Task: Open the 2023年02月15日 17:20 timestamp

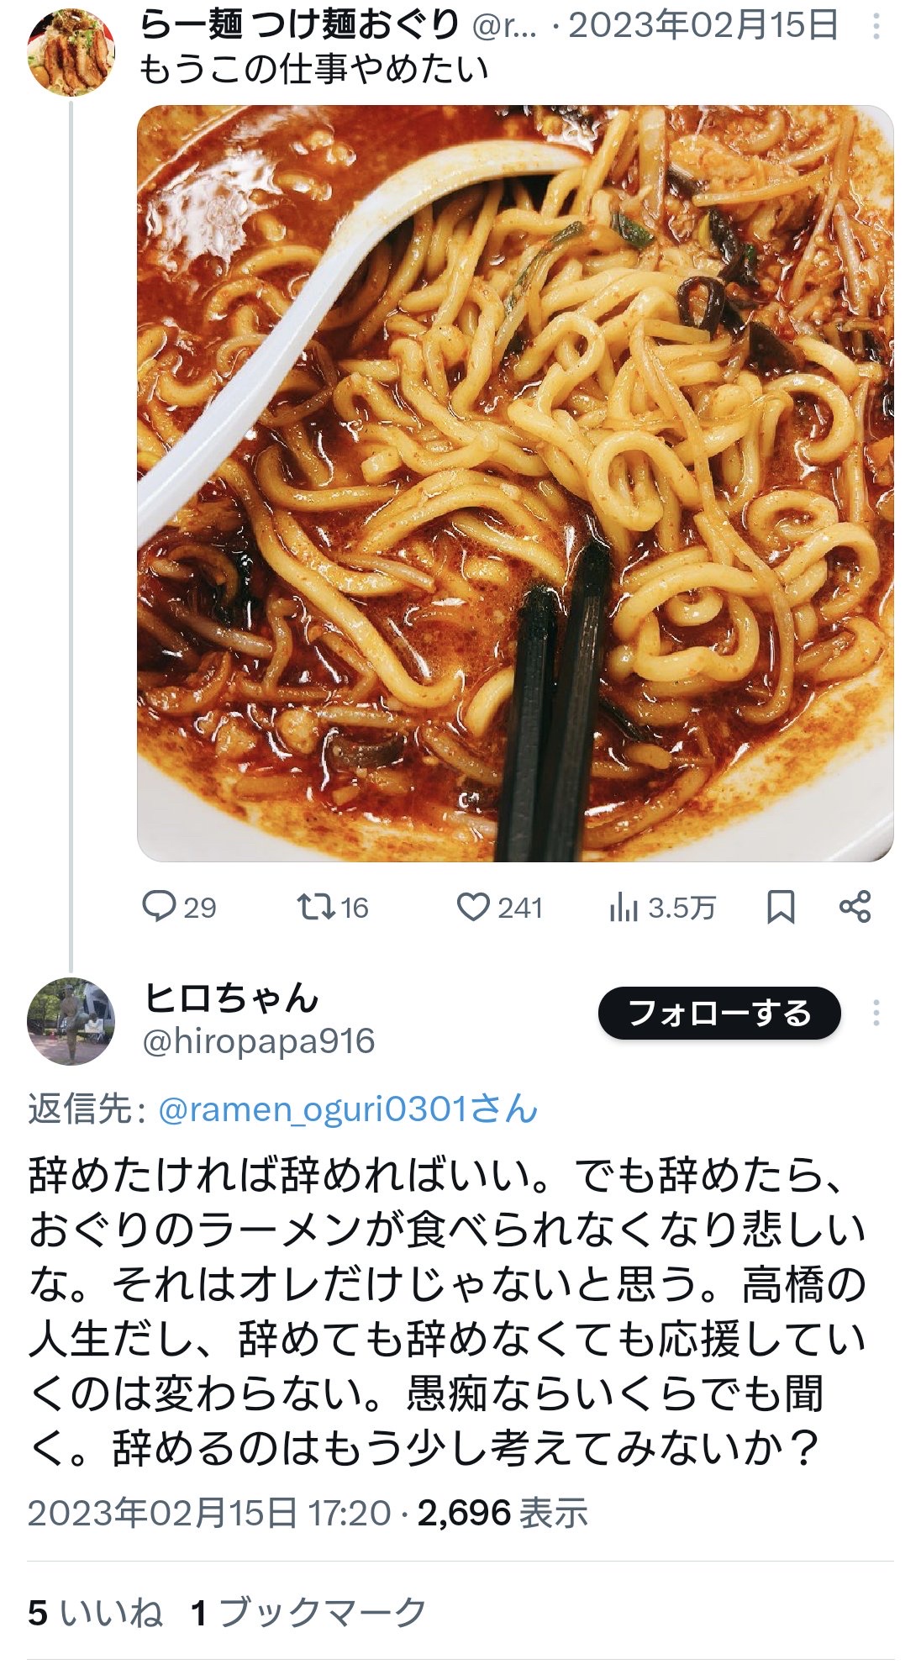Action: [x=209, y=1513]
